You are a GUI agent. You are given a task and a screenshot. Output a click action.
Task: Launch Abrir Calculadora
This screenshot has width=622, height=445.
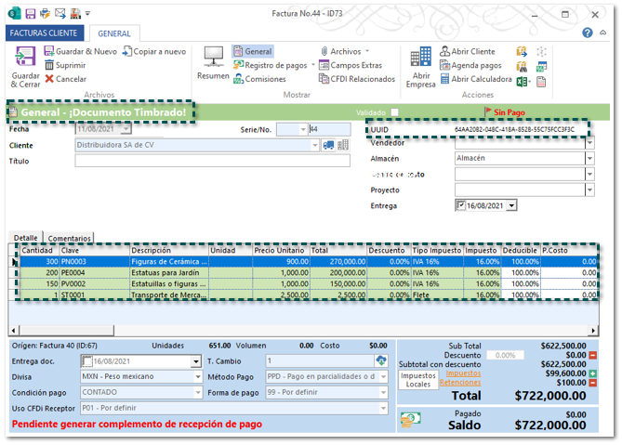tap(474, 79)
